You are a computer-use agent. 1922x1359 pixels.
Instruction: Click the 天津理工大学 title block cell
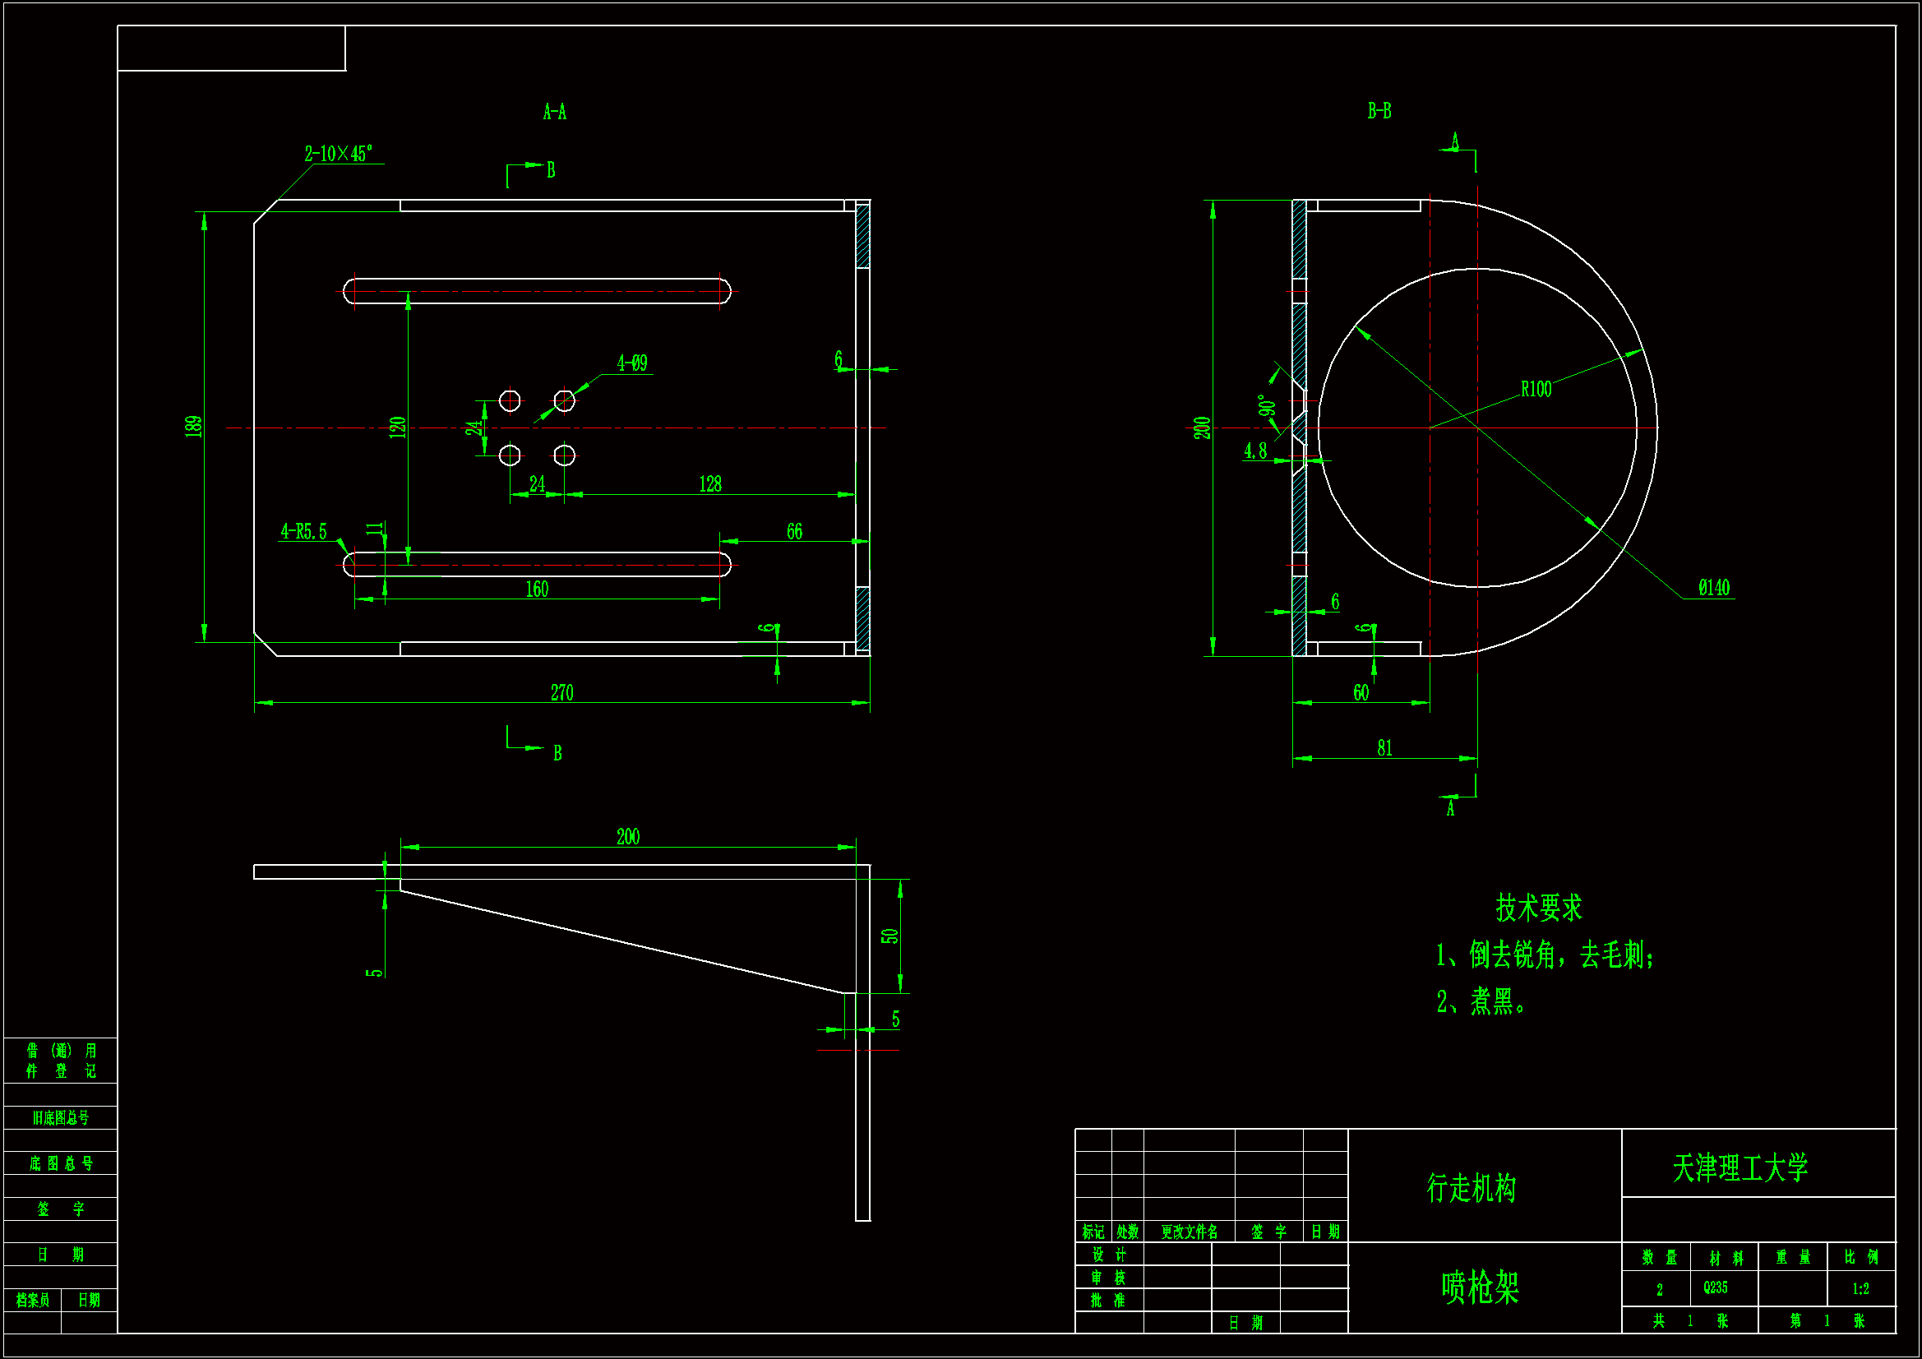(1740, 1167)
